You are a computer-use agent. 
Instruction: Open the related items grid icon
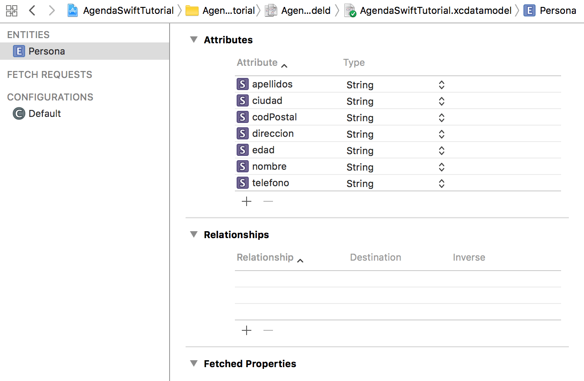click(x=11, y=10)
